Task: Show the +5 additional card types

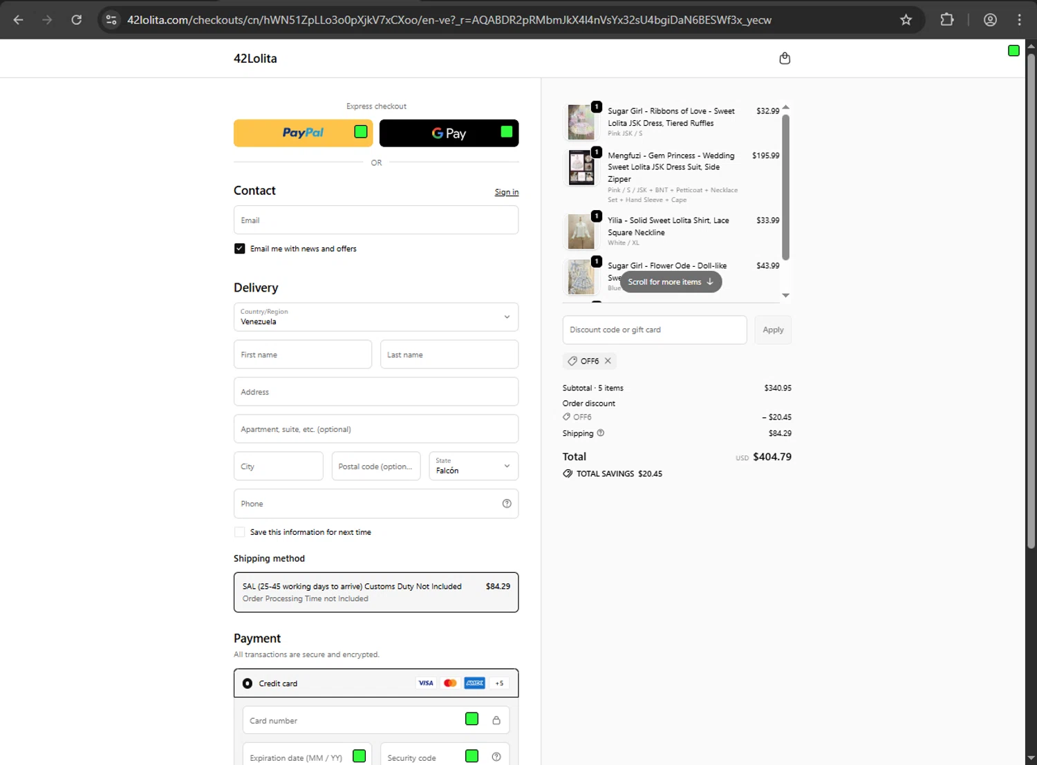Action: pyautogui.click(x=499, y=683)
